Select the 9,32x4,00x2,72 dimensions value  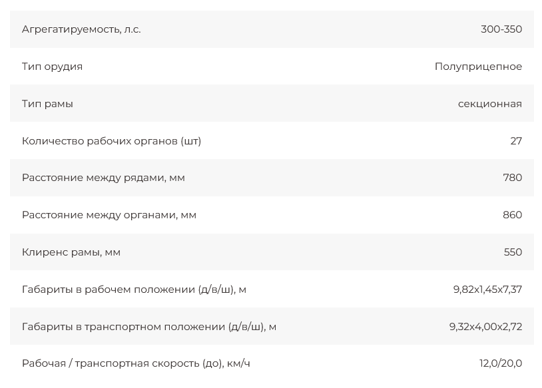tap(485, 327)
